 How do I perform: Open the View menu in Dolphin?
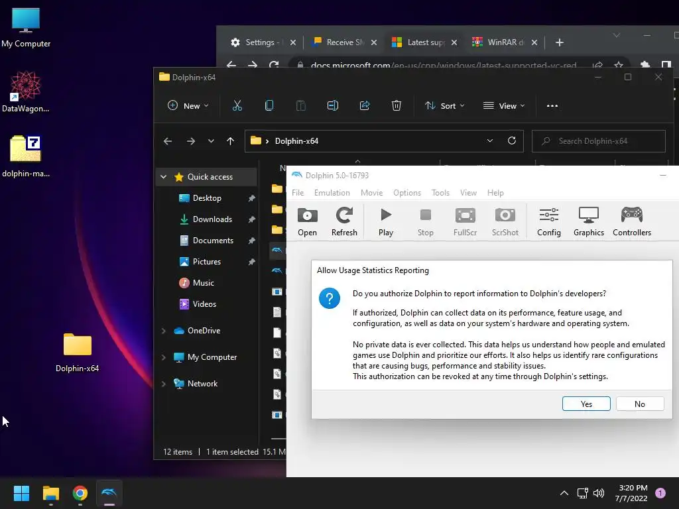pos(468,193)
